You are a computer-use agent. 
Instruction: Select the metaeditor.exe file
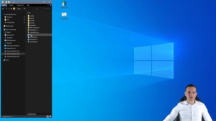tap(34, 32)
